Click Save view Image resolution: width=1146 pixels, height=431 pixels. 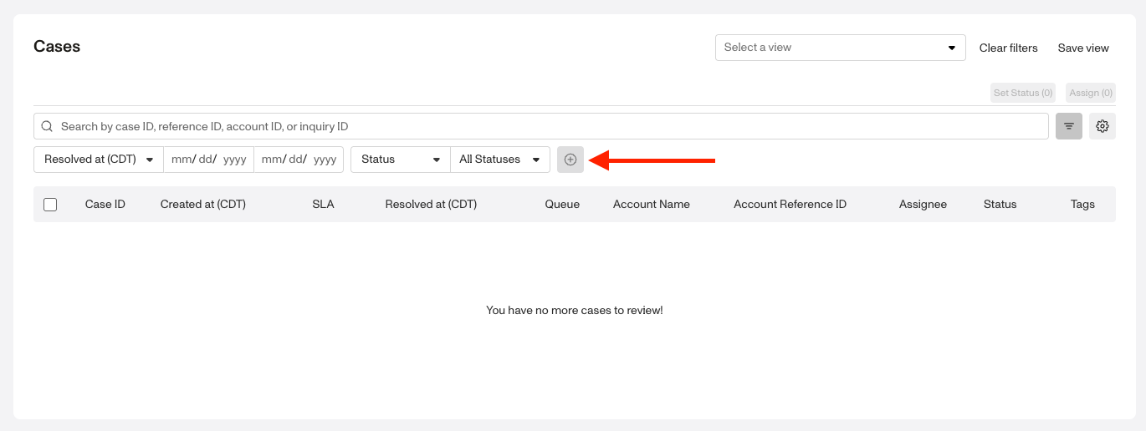point(1083,48)
